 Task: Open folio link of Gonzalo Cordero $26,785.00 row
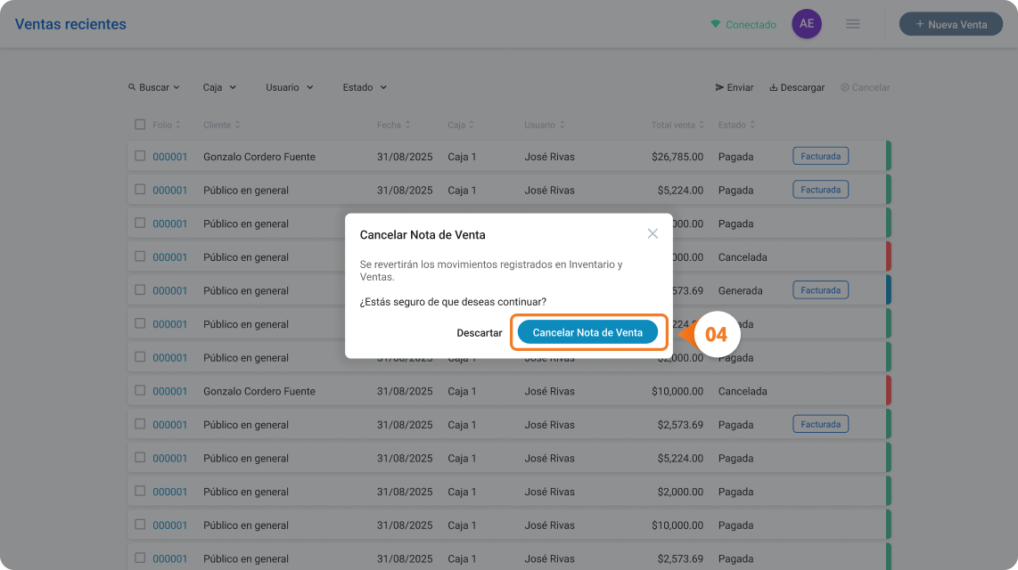169,157
